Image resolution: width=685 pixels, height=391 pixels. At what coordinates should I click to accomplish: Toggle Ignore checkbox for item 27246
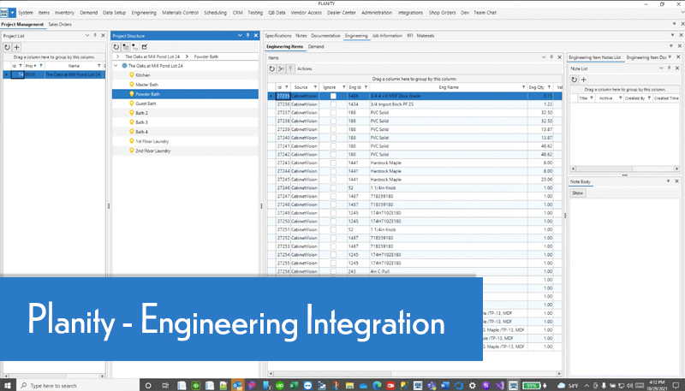point(333,187)
